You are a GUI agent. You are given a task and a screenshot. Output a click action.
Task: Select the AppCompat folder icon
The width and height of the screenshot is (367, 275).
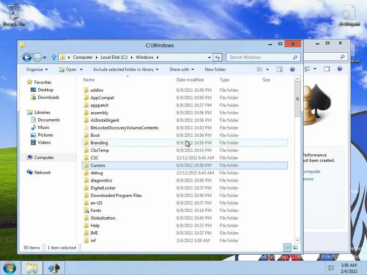86,97
